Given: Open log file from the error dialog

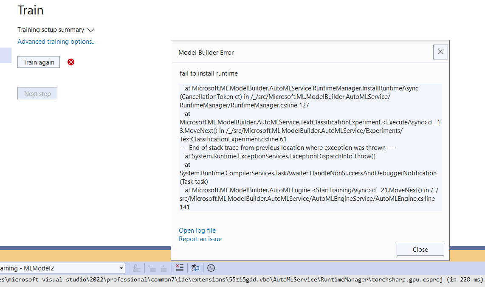Looking at the screenshot, I should point(197,230).
